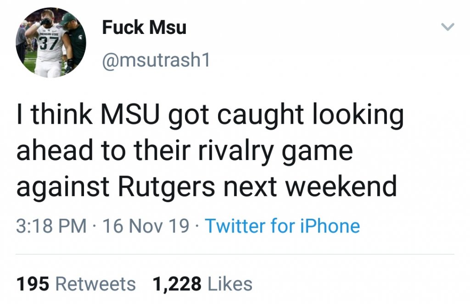Click the 195 retweet count number

click(33, 284)
